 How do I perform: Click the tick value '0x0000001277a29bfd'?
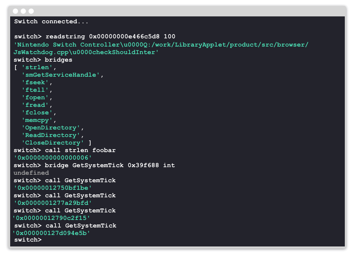pos(52,203)
